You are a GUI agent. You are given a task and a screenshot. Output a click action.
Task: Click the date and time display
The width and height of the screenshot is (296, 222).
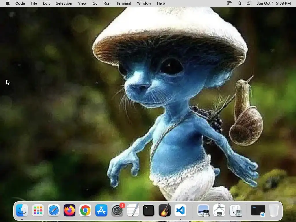tap(273, 3)
